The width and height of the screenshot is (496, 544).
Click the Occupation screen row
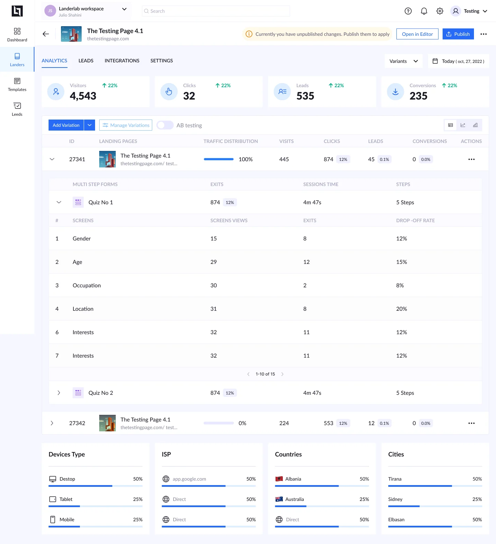tap(265, 285)
